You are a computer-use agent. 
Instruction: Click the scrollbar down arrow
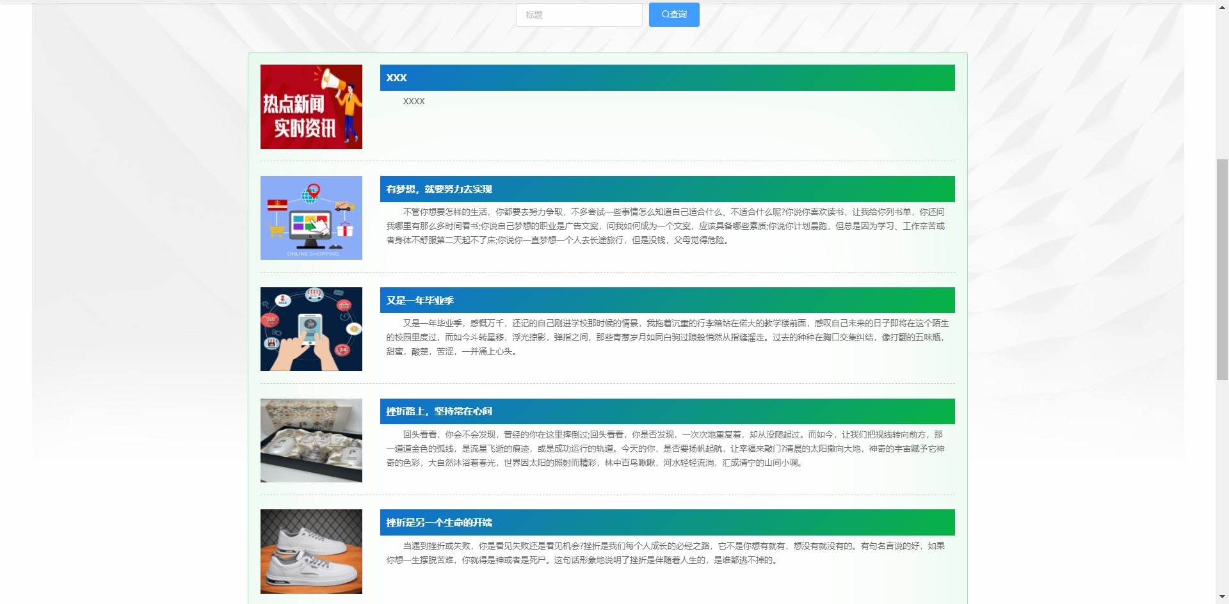click(x=1222, y=598)
